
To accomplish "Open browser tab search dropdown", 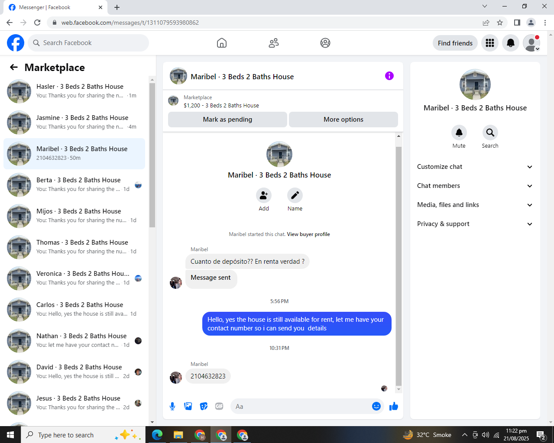I will tap(485, 6).
